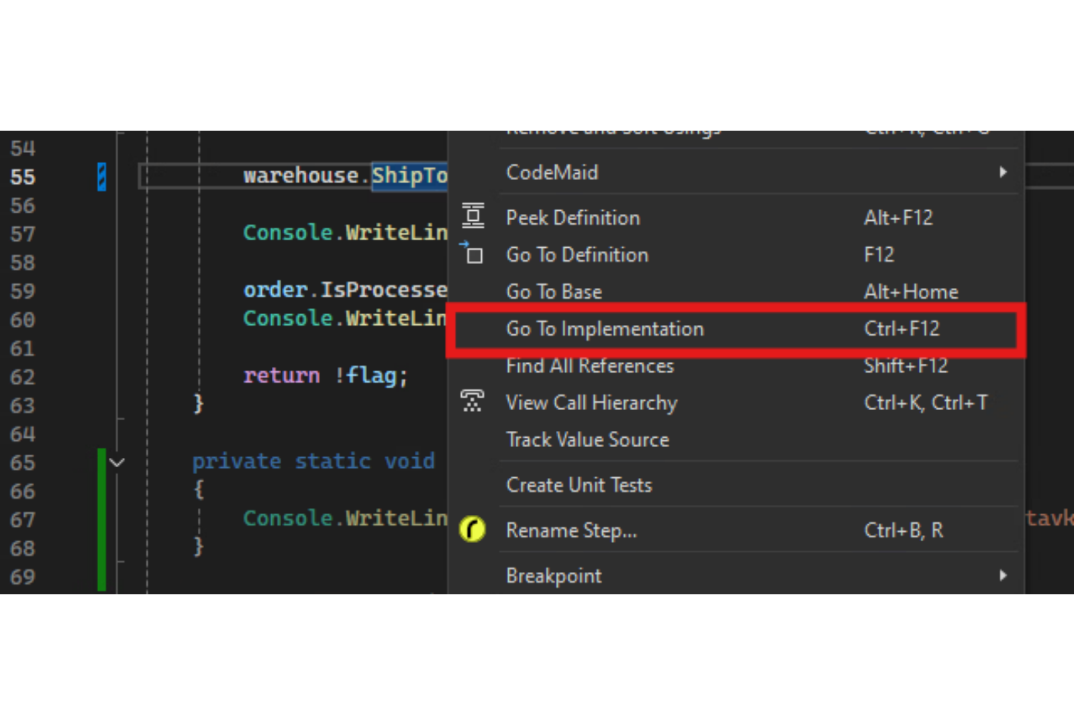Open the Breakpoint submenu arrow
1074x725 pixels.
tap(1003, 575)
